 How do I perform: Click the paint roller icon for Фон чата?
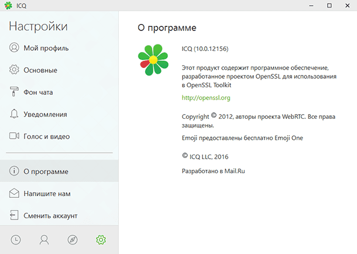tap(14, 91)
